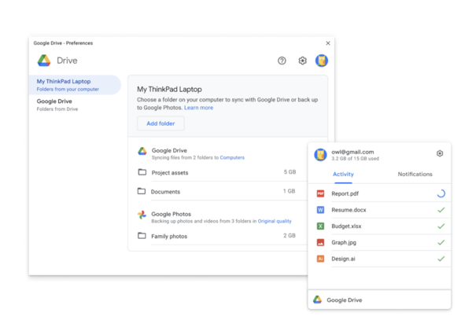The height and width of the screenshot is (331, 472).
Task: Click the Drive logo in Preferences header
Action: 44,61
